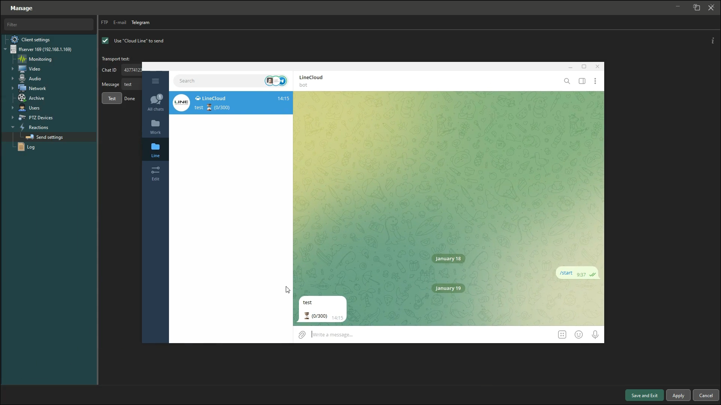Click Client settings gear icon

pyautogui.click(x=15, y=39)
